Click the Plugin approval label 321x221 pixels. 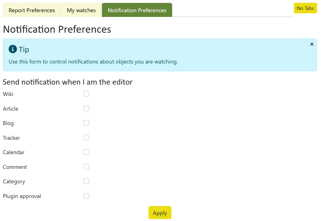click(22, 196)
